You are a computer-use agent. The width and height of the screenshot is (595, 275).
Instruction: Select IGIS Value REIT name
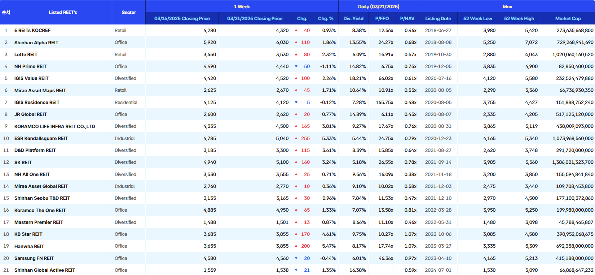click(x=31, y=78)
